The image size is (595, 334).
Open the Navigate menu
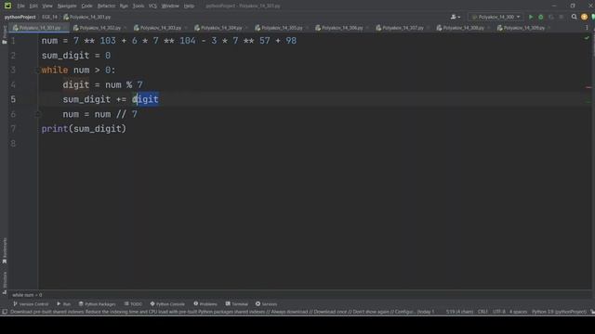click(67, 6)
